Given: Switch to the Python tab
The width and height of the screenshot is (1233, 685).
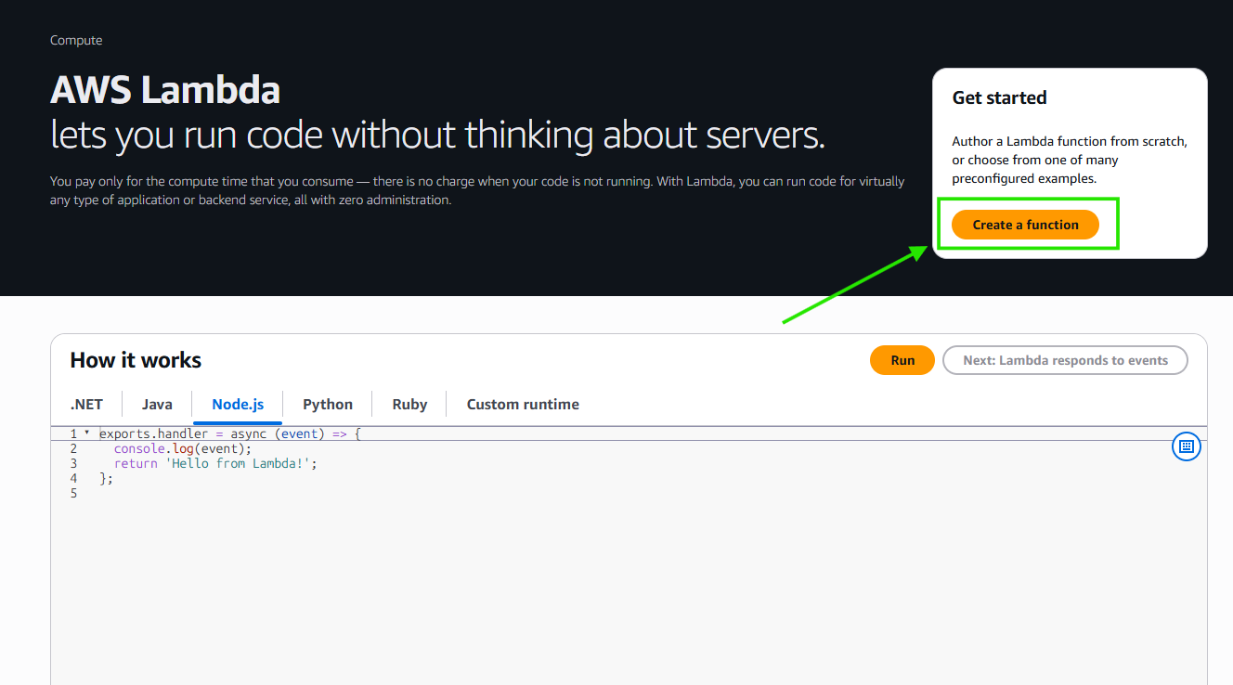Looking at the screenshot, I should (327, 404).
